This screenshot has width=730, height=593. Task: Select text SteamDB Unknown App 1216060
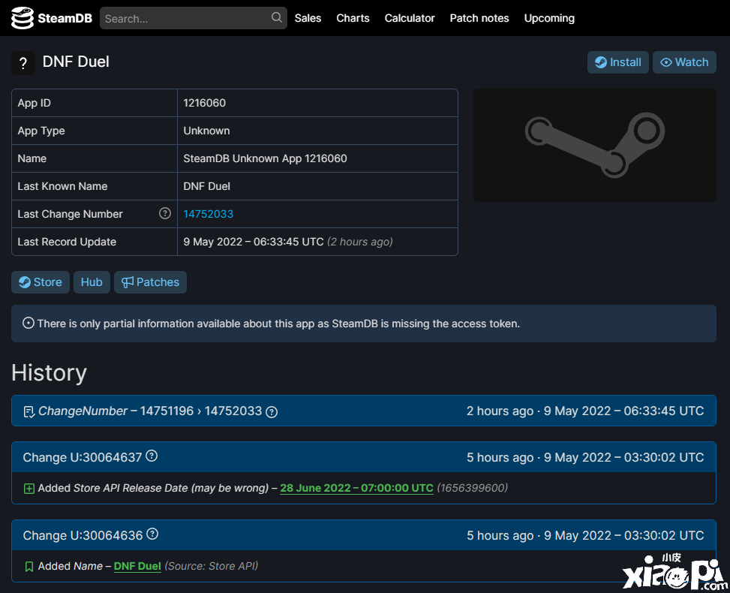point(265,158)
